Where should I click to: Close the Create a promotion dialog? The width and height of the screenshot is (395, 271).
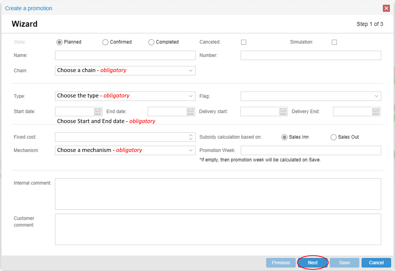coord(386,8)
